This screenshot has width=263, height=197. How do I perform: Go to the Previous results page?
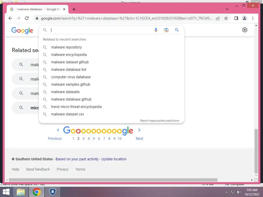[55, 139]
